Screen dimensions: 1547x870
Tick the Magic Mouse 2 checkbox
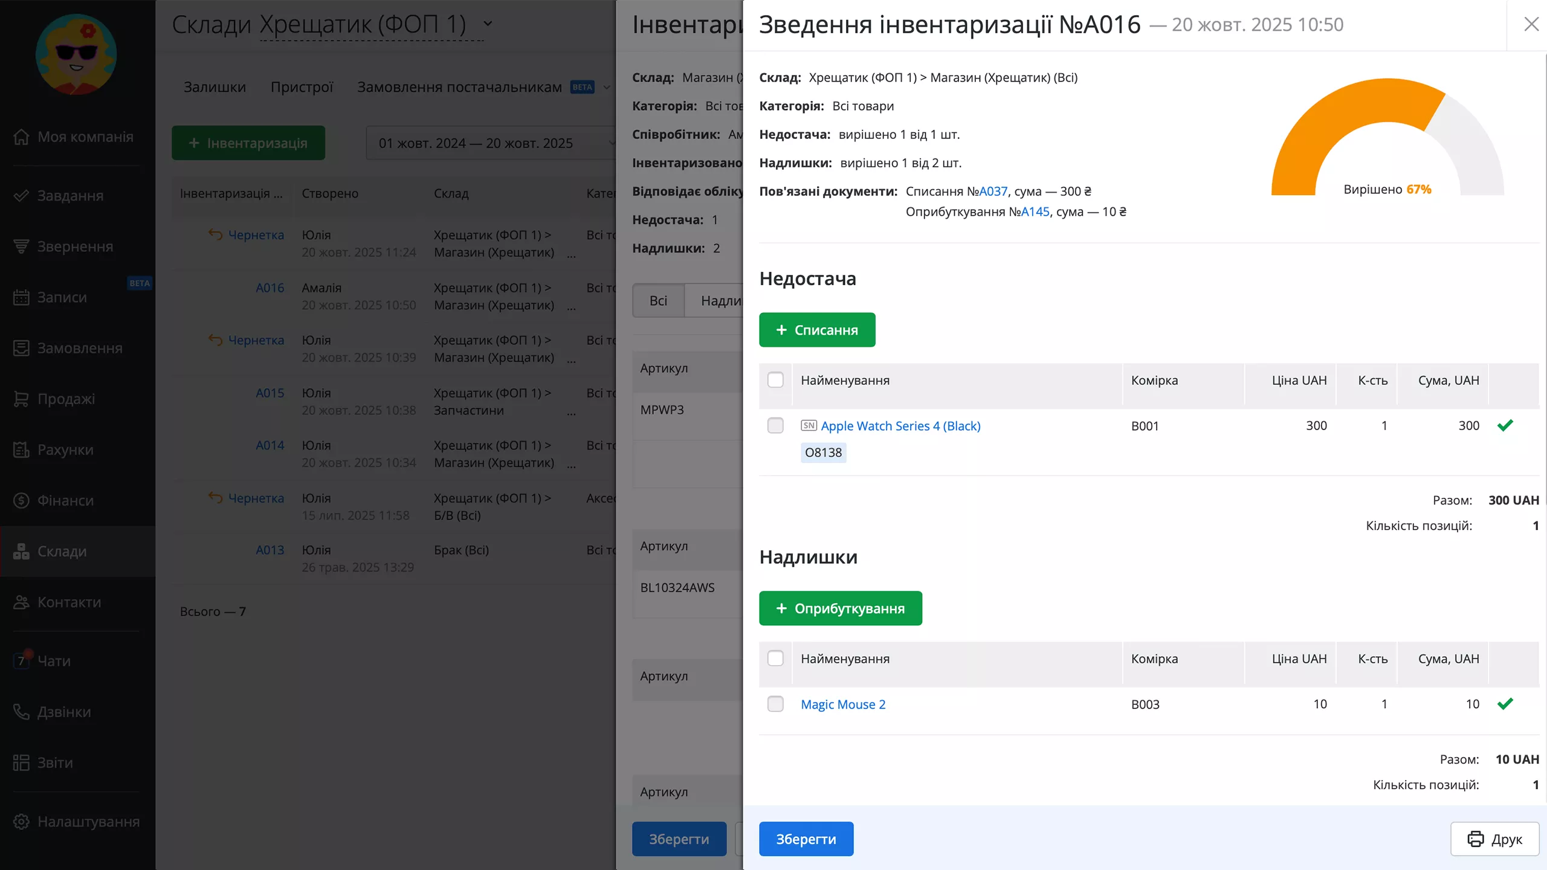(x=775, y=704)
